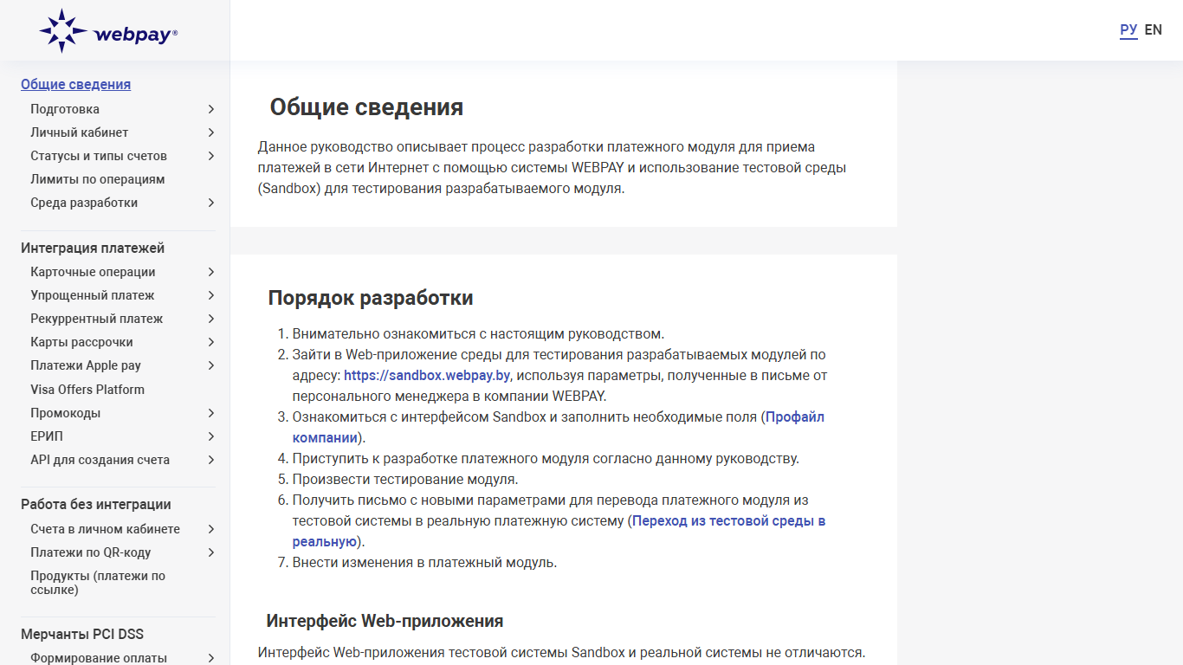Open Карточные операции menu item
The width and height of the screenshot is (1183, 665).
click(x=93, y=272)
